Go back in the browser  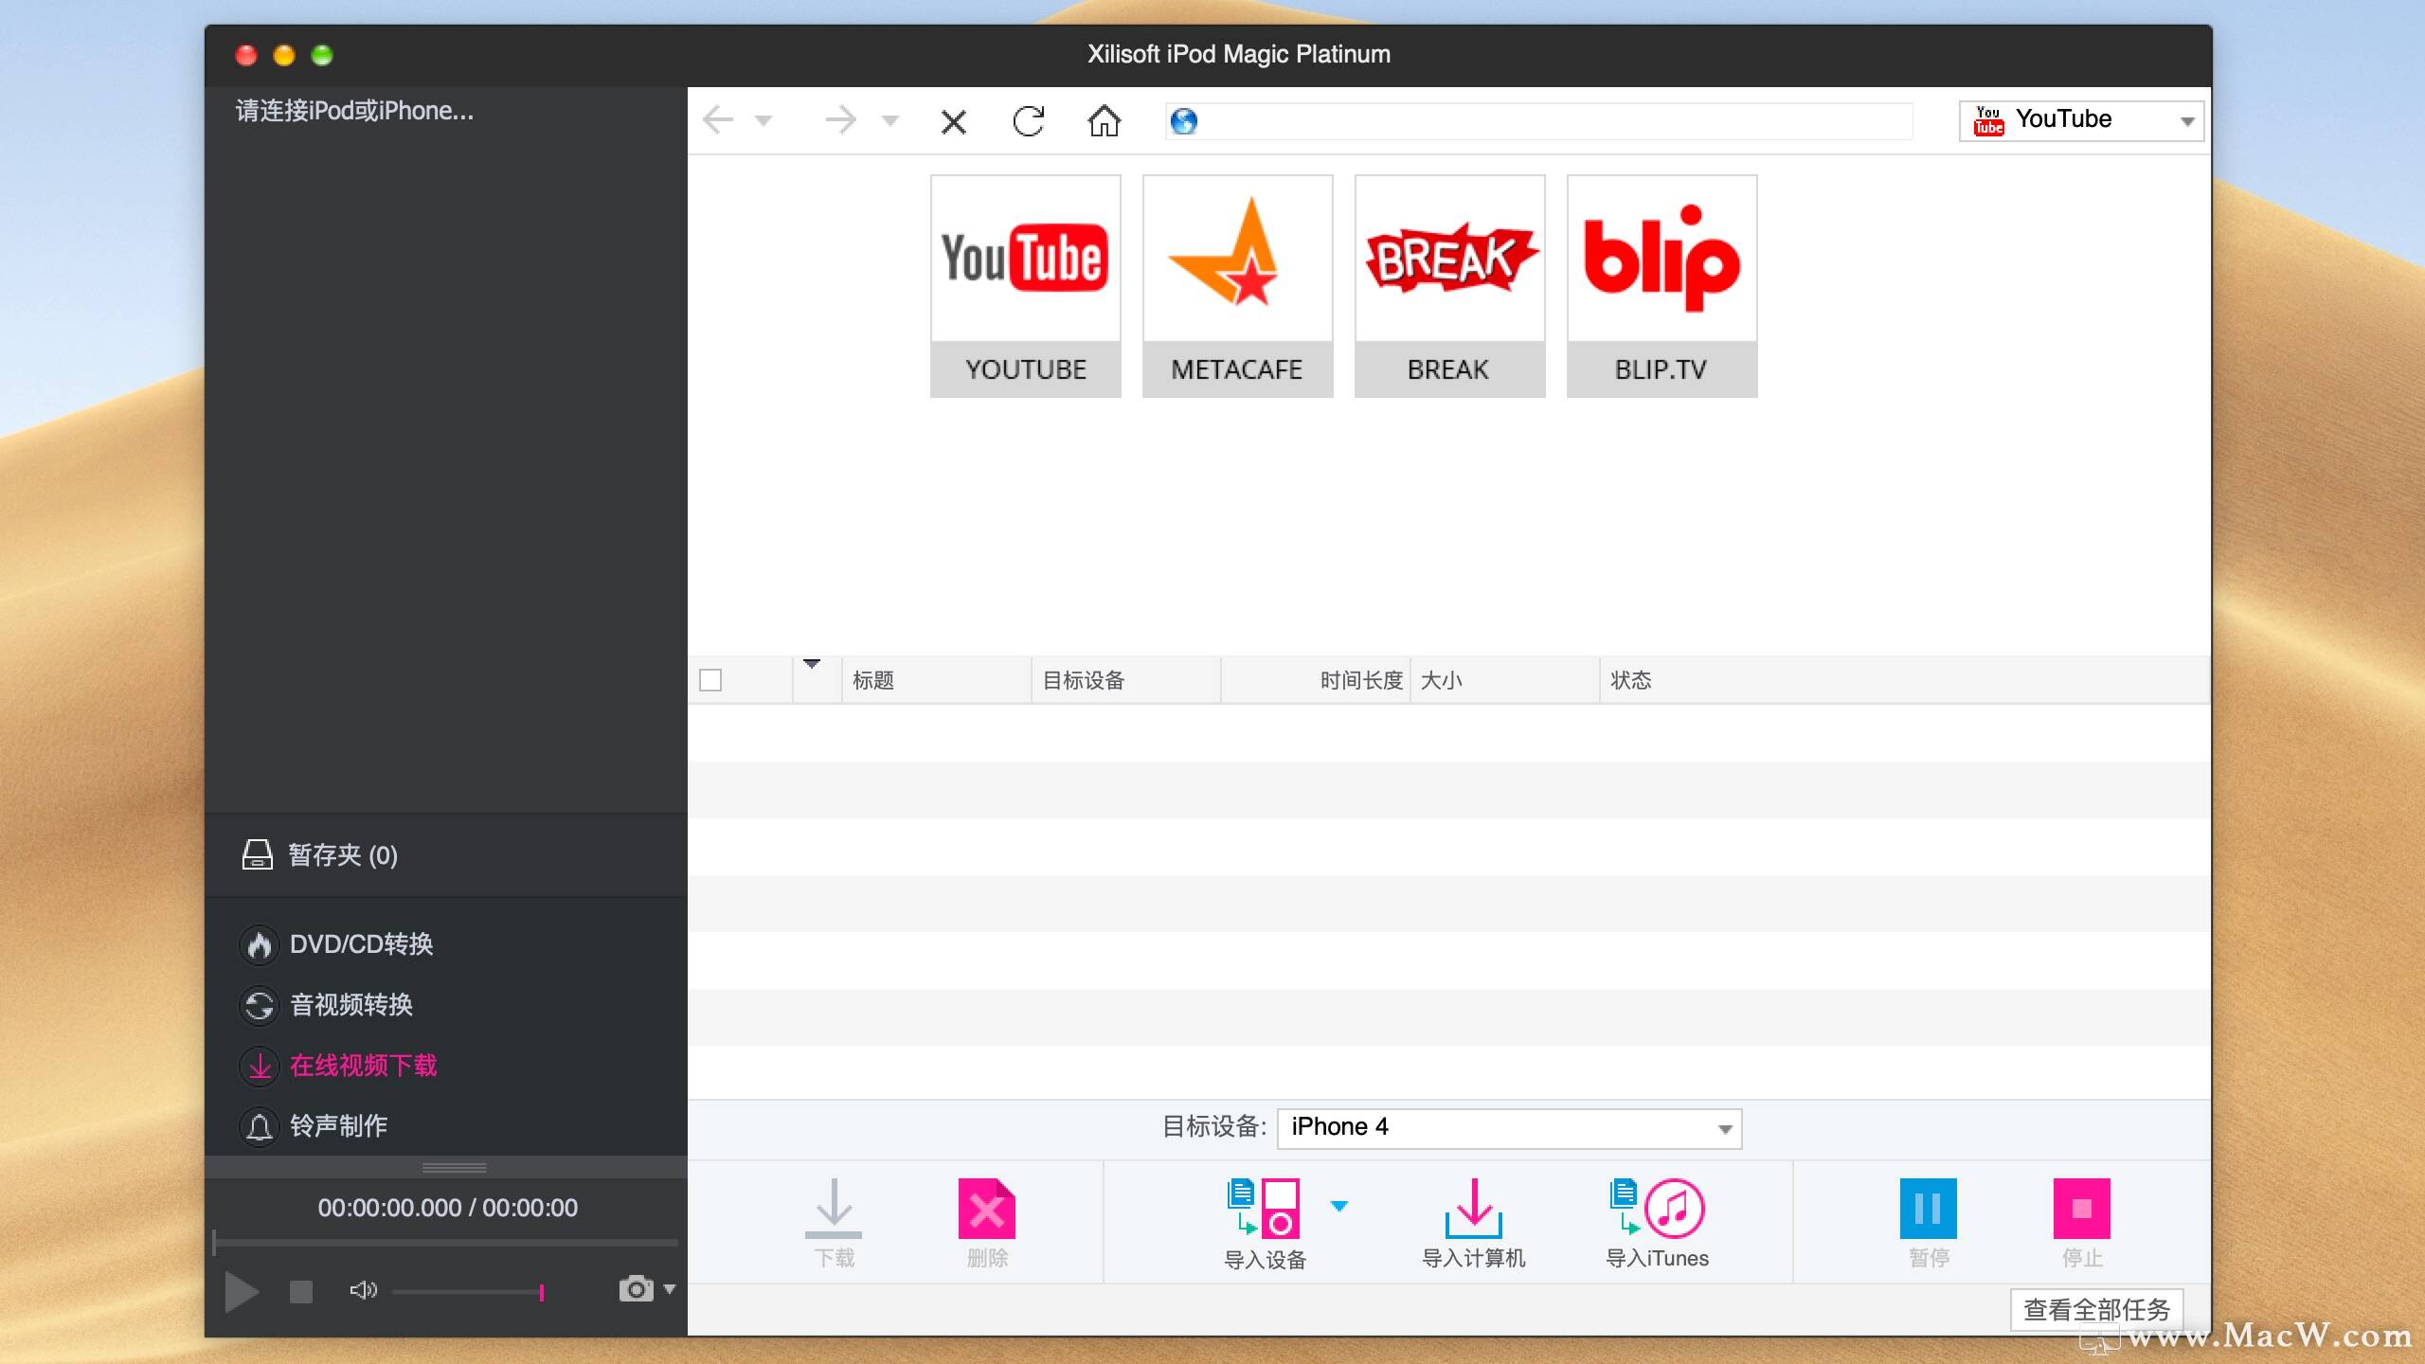[x=718, y=120]
